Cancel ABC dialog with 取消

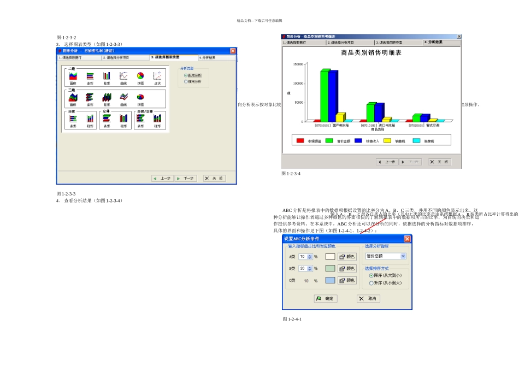click(368, 299)
